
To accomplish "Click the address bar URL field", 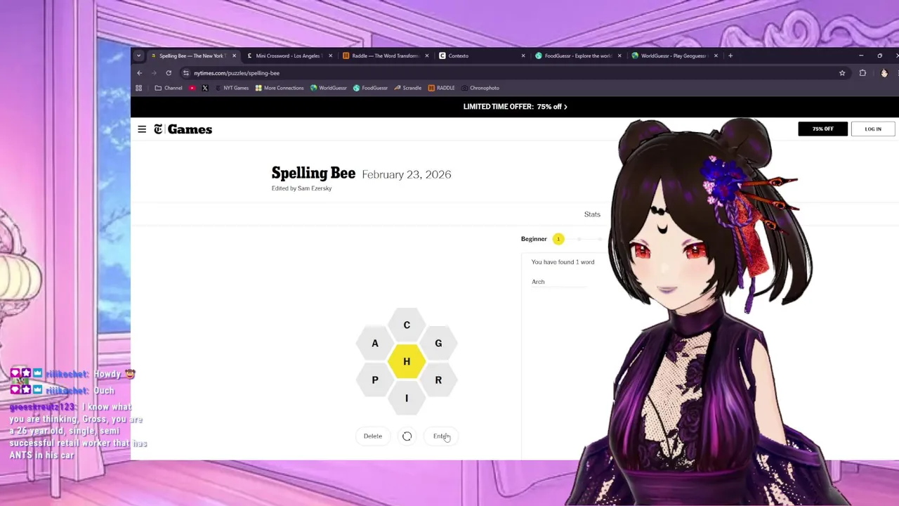I will (514, 73).
